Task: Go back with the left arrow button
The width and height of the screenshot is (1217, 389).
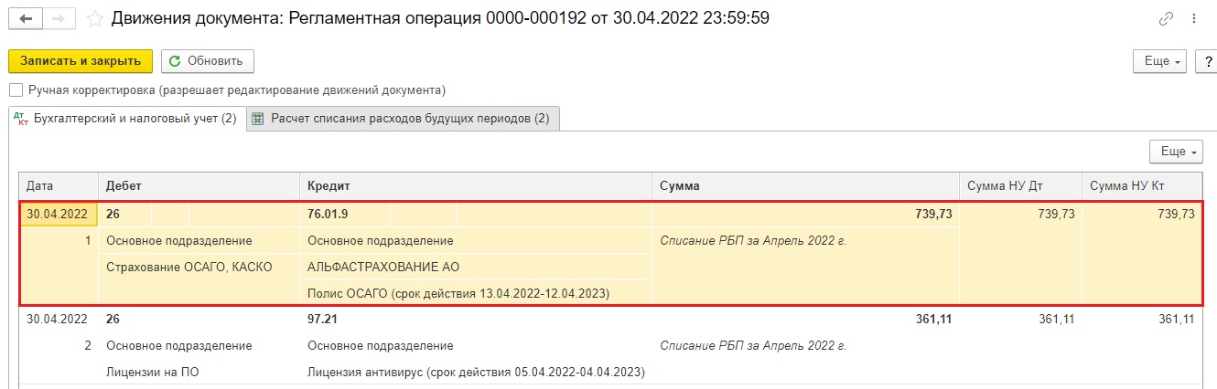Action: 25,18
